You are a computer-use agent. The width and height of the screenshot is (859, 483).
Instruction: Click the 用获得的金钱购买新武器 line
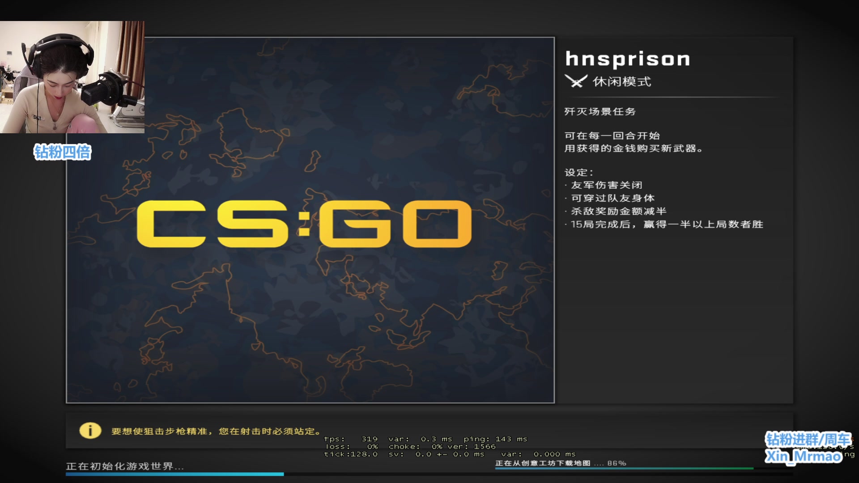coord(634,148)
